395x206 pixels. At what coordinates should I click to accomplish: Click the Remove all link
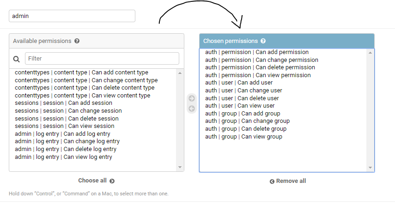[x=287, y=181]
